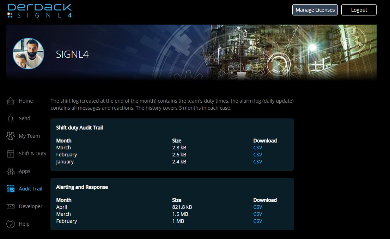Click the Send bell icon

[11, 118]
